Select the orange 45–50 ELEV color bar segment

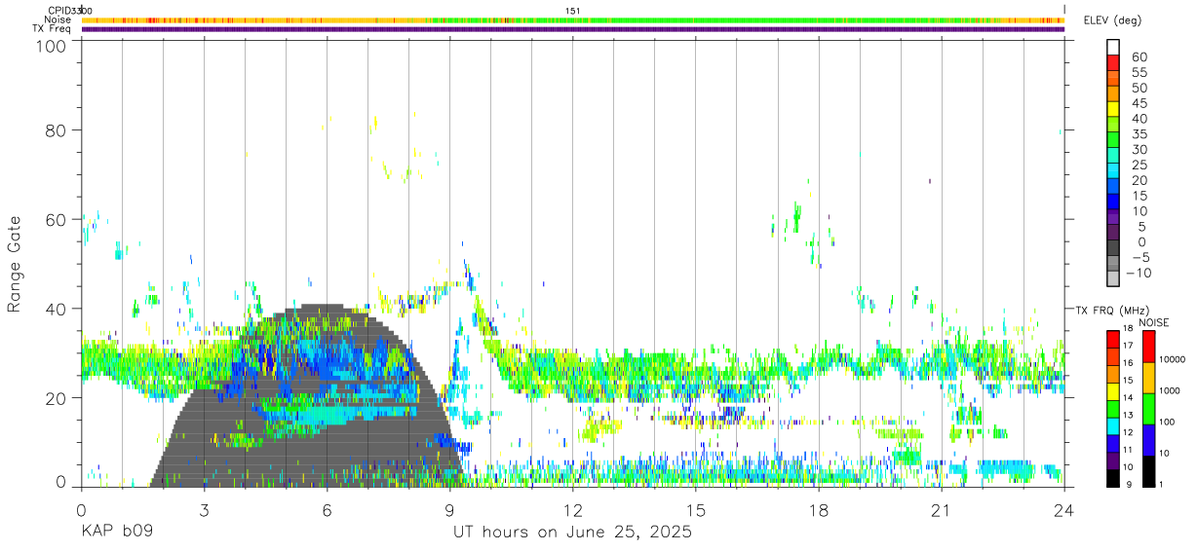coord(1113,93)
